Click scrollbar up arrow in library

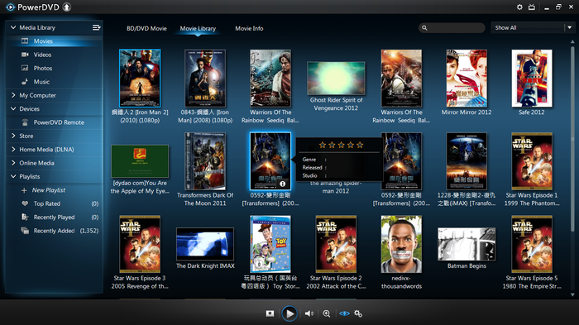tap(572, 41)
